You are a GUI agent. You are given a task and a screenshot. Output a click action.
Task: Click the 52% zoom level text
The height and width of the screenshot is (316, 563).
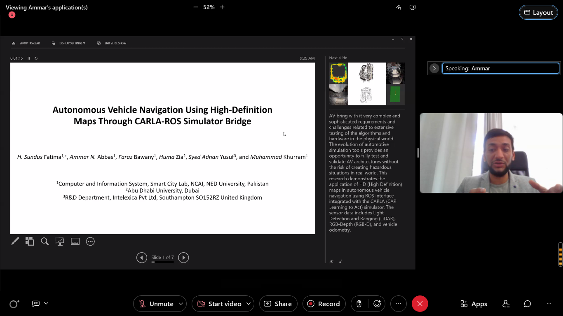point(209,7)
